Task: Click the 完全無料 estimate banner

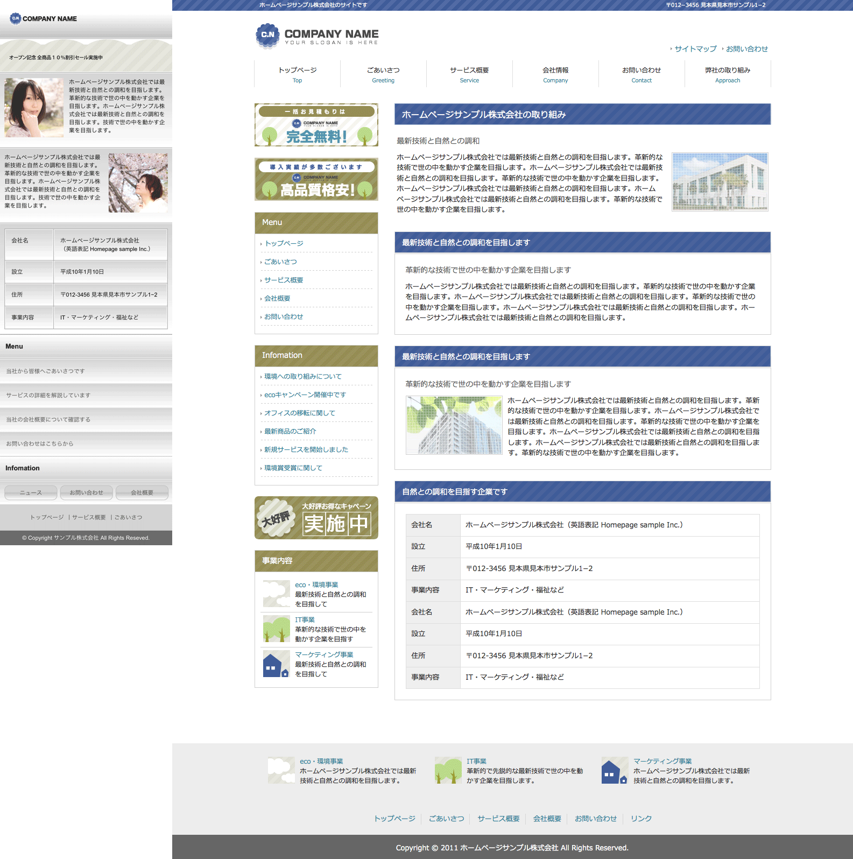Action: coord(316,125)
